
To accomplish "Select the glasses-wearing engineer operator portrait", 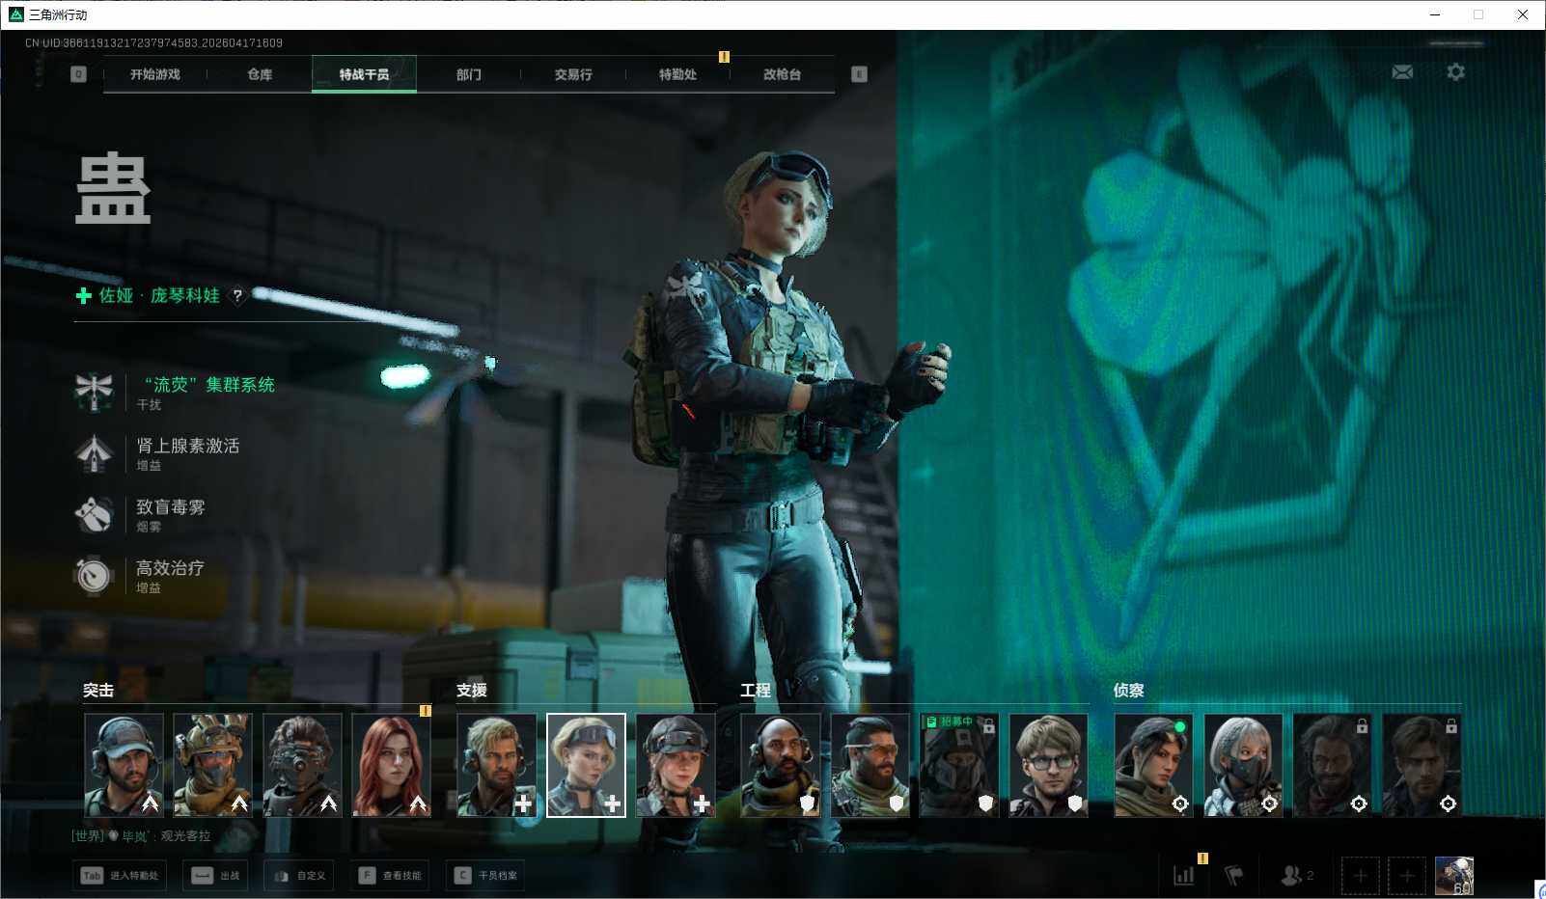I will (x=1049, y=765).
